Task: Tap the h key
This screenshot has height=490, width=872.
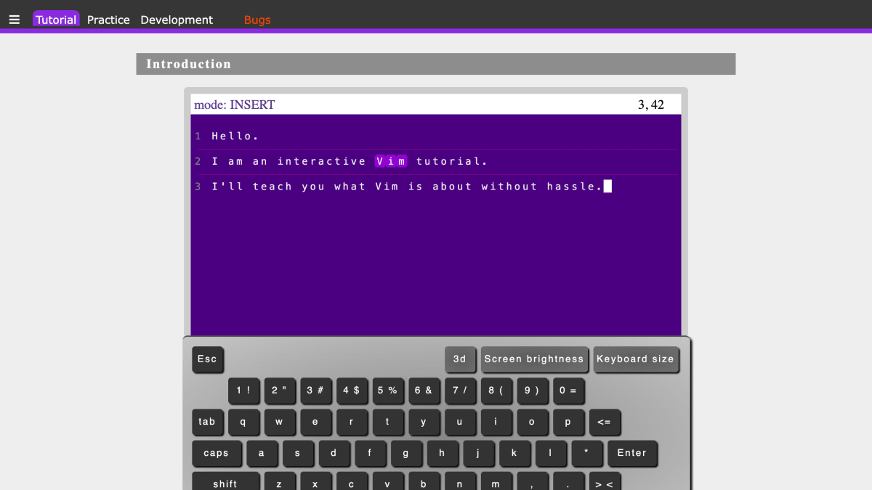Action: click(442, 453)
